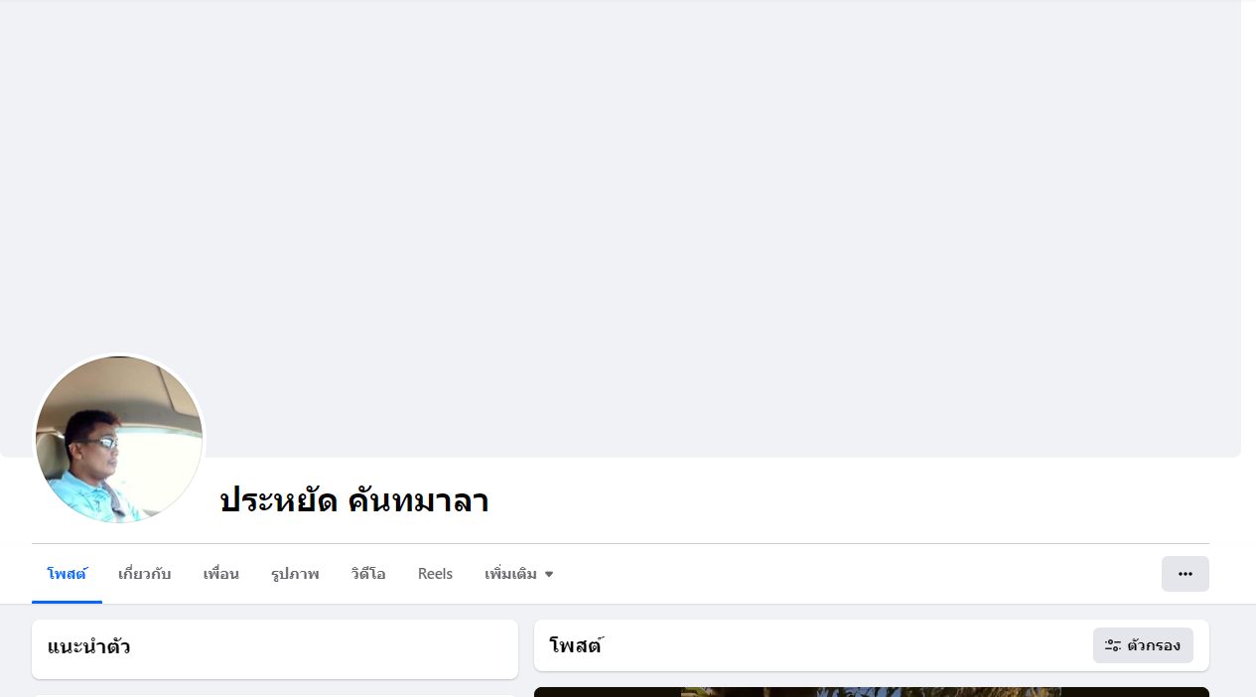
Task: Click the page scrollbar along the right edge
Action: click(x=1248, y=348)
